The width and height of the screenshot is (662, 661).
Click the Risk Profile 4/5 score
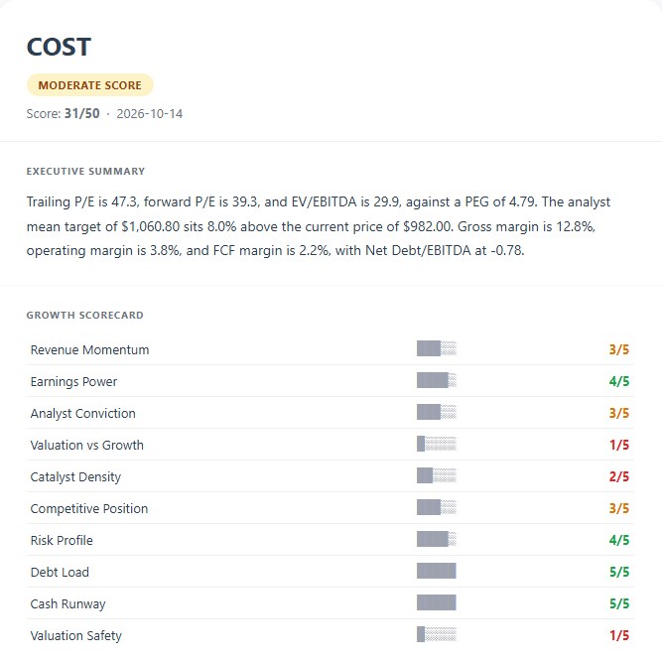point(619,540)
